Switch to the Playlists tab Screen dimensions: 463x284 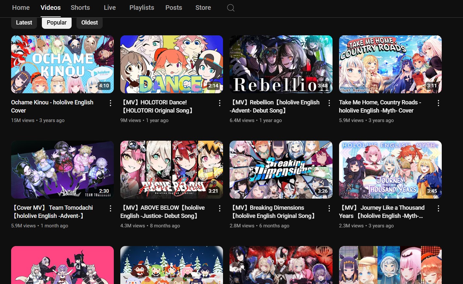tap(142, 8)
